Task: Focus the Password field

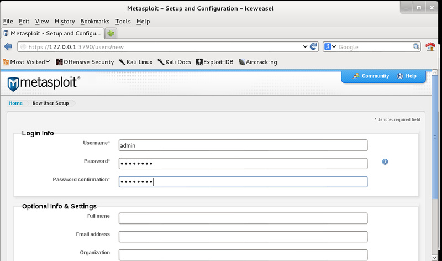Action: pos(243,163)
